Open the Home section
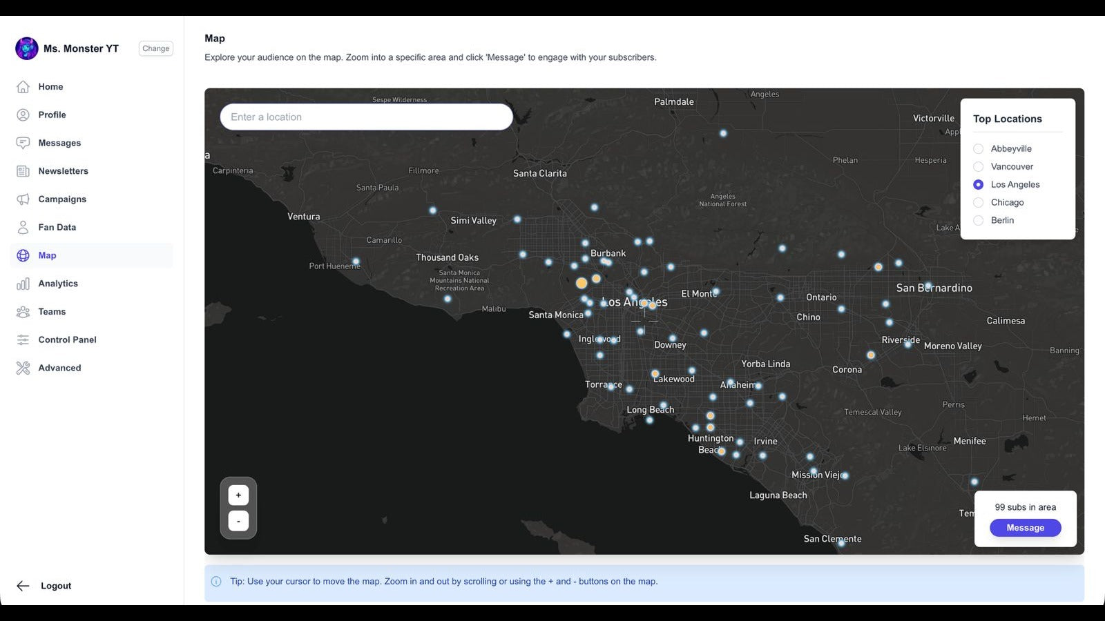The width and height of the screenshot is (1105, 621). click(23, 86)
